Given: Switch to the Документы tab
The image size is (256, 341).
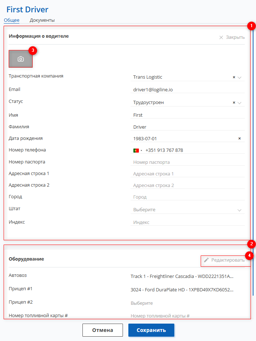Looking at the screenshot, I should 42,20.
